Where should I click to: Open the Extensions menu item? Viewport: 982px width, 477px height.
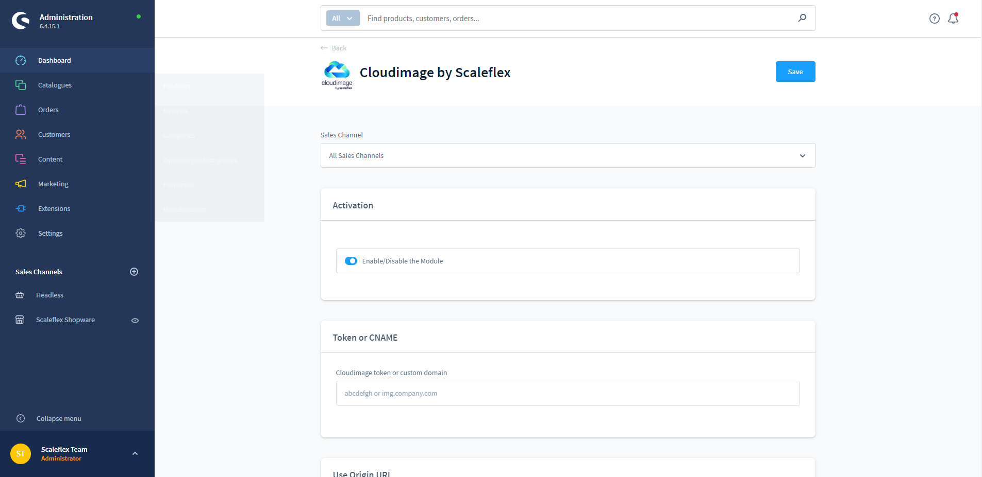(x=77, y=208)
